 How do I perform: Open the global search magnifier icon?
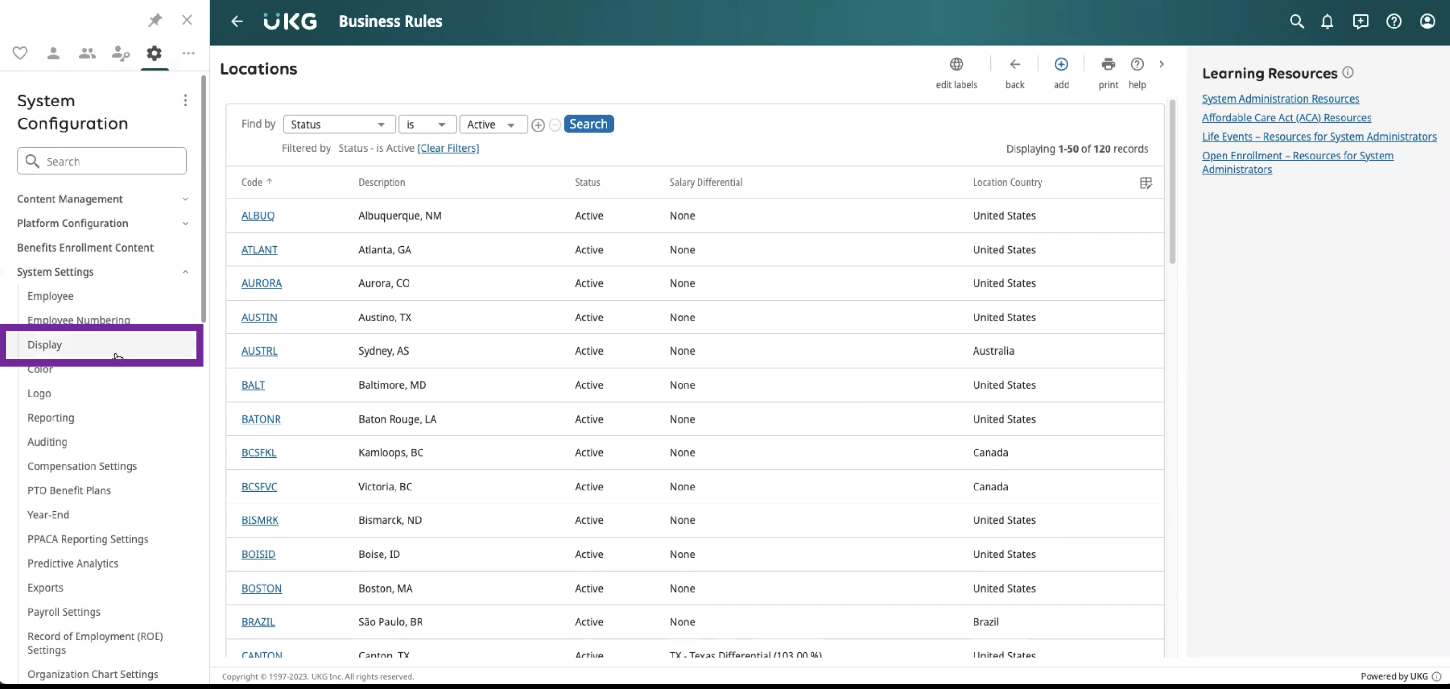(1296, 21)
